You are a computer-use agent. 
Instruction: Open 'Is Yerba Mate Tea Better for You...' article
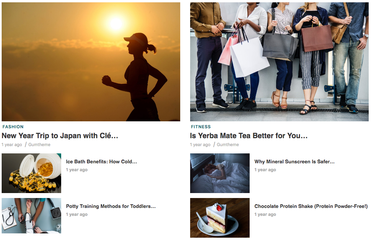coord(249,136)
